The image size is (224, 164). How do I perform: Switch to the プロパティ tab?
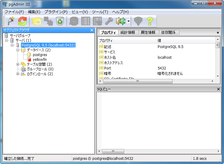pyautogui.click(x=108, y=33)
